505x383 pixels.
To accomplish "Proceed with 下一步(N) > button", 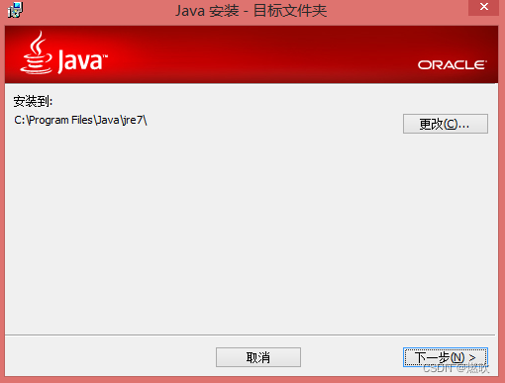I will click(x=446, y=357).
